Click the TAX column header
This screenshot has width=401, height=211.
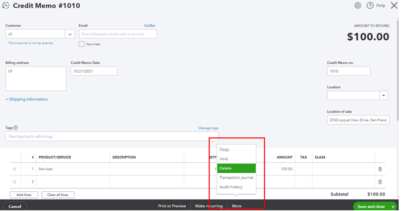(303, 157)
